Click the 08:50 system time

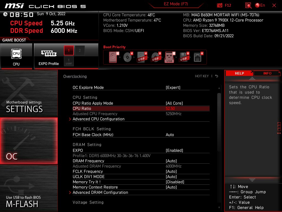21,15
